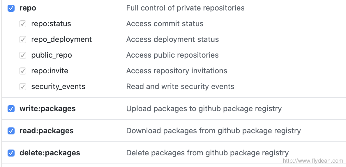346x167 pixels.
Task: Click the delete:packages scope label
Action: pyautogui.click(x=50, y=153)
